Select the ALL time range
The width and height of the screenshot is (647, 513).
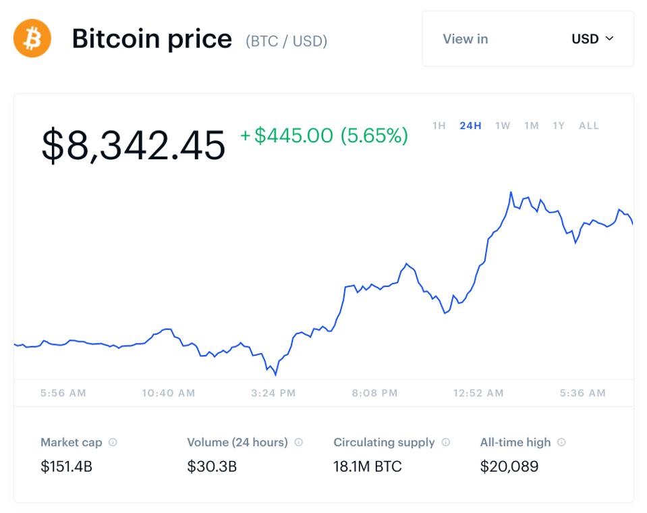click(589, 126)
